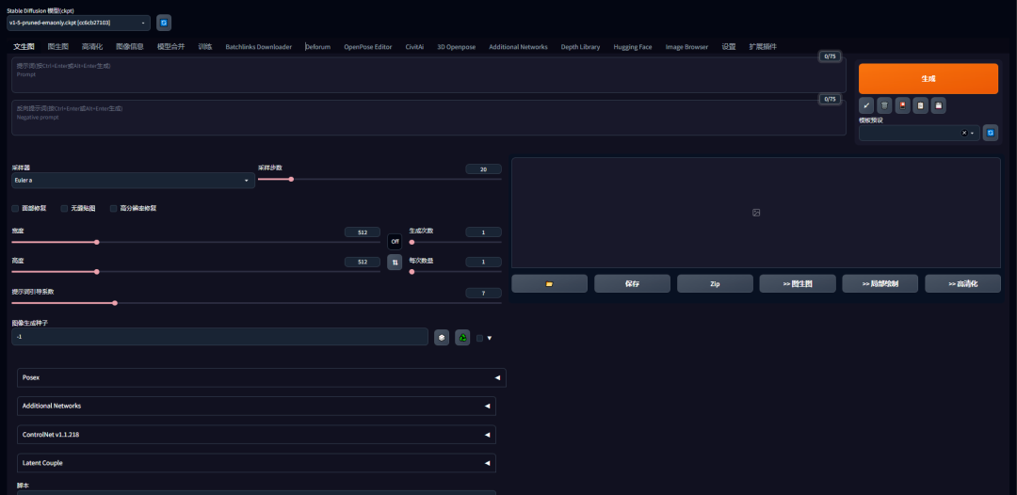
Task: Check the 高分辨率修复 hires fix checkbox
Action: (x=113, y=208)
